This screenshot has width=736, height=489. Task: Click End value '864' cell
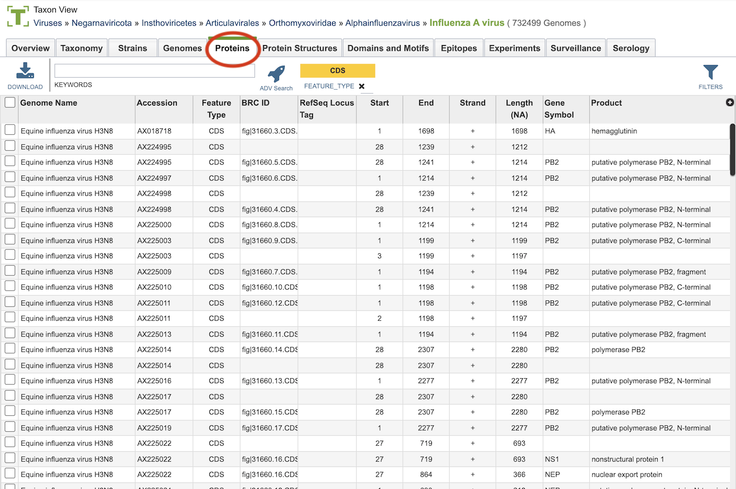[x=426, y=474]
